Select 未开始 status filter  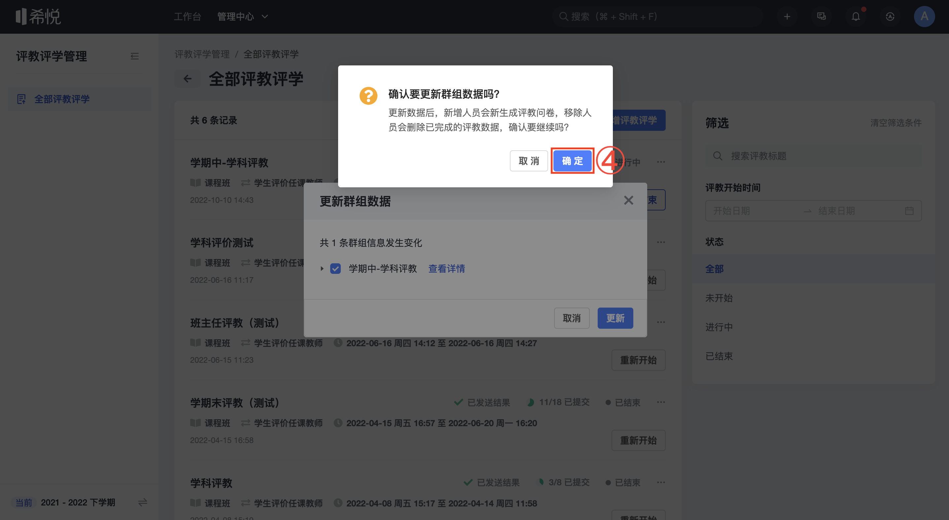click(813, 298)
